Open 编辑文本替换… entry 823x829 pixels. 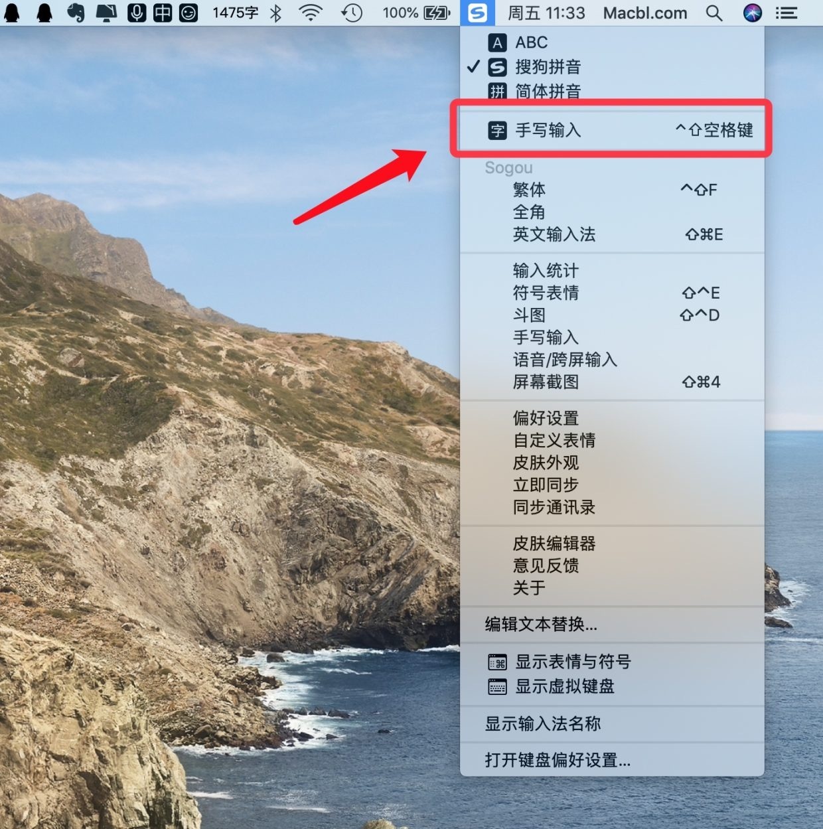[x=541, y=625]
